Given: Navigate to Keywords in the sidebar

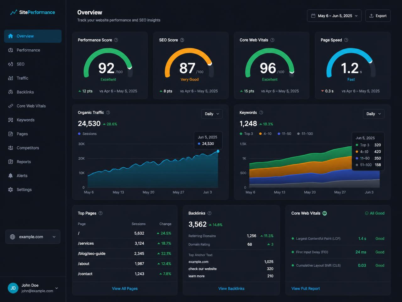Looking at the screenshot, I should 33,120.
